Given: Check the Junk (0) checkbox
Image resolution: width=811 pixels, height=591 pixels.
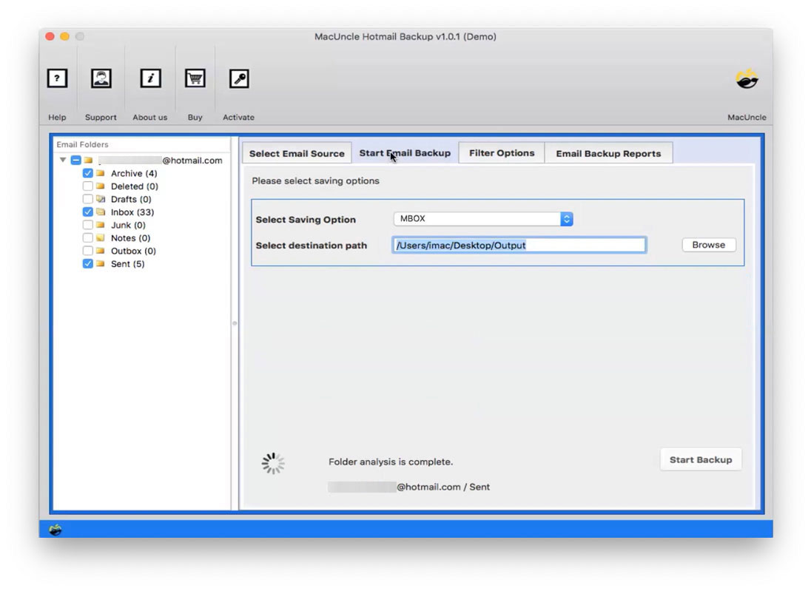Looking at the screenshot, I should (88, 225).
